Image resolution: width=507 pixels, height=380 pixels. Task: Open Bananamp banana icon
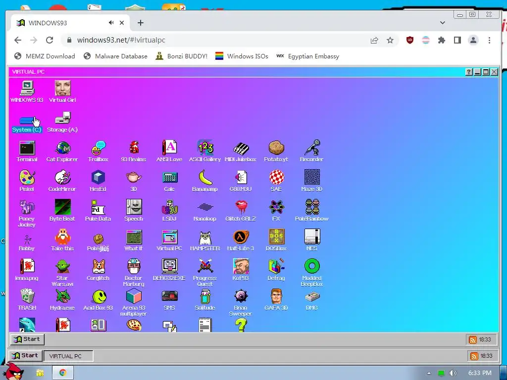point(205,181)
